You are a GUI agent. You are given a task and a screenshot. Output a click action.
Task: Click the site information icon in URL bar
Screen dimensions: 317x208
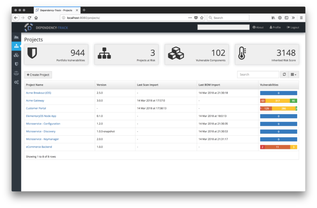coord(63,18)
